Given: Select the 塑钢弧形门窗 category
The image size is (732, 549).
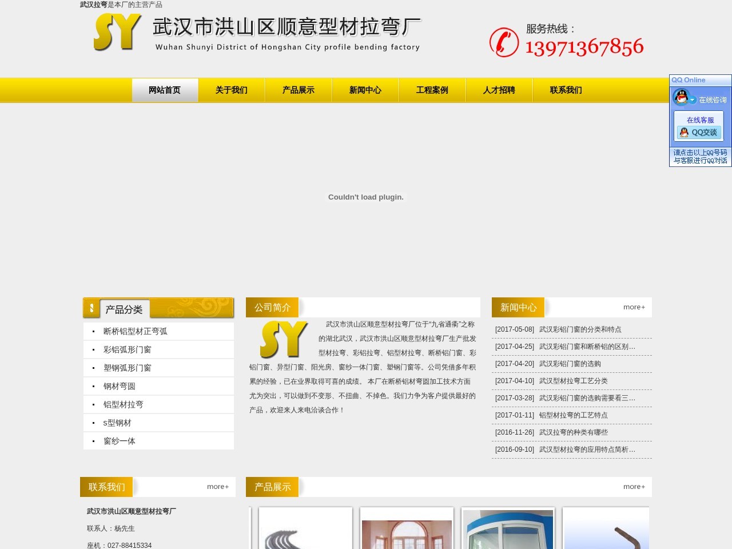Looking at the screenshot, I should (128, 368).
